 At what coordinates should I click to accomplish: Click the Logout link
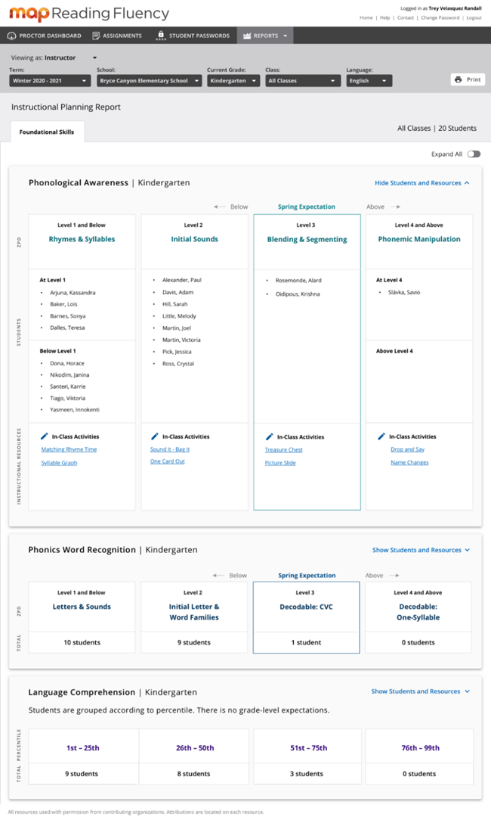coord(474,17)
